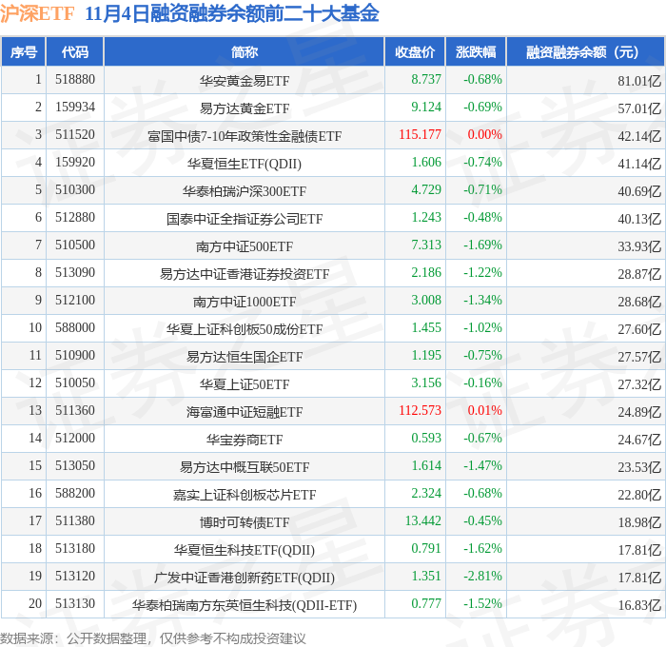This screenshot has width=666, height=647.
Task: Click closing price 13.442
Action: [x=423, y=521]
